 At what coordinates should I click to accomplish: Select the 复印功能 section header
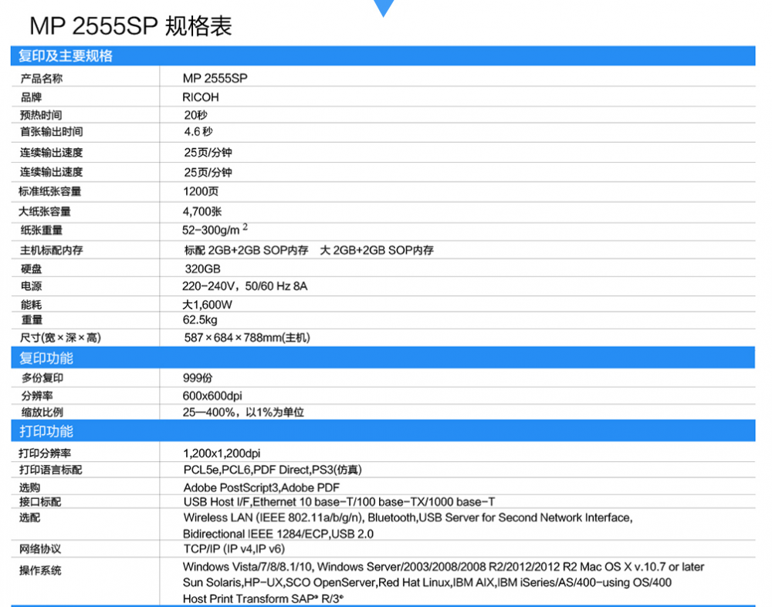pos(46,358)
